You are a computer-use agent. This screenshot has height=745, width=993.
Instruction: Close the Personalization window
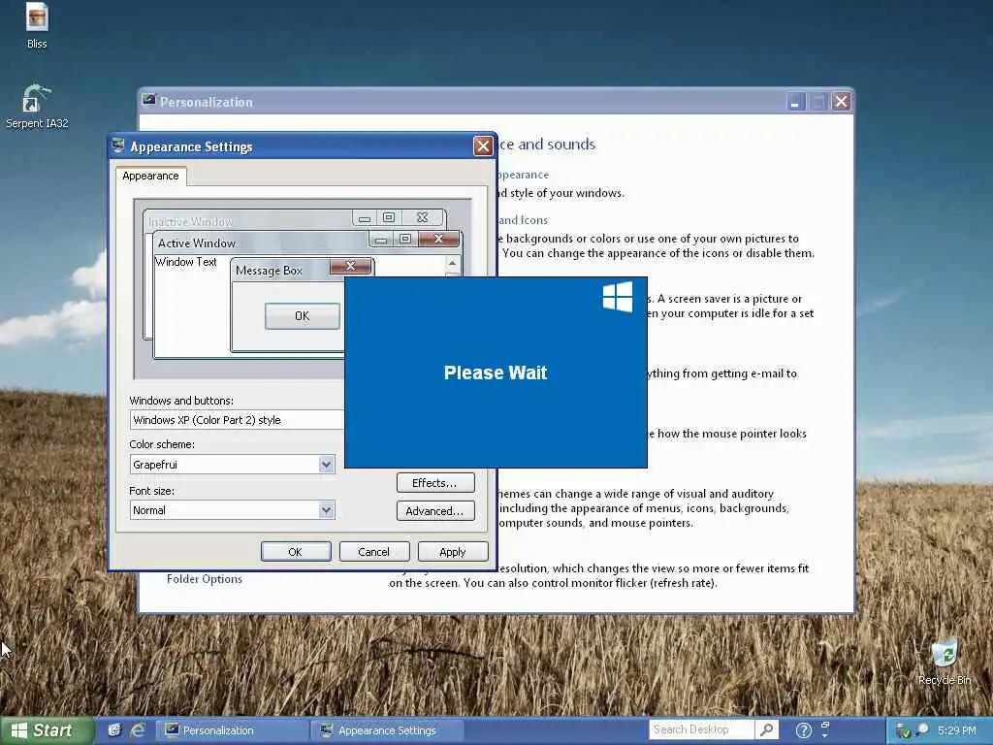click(841, 101)
